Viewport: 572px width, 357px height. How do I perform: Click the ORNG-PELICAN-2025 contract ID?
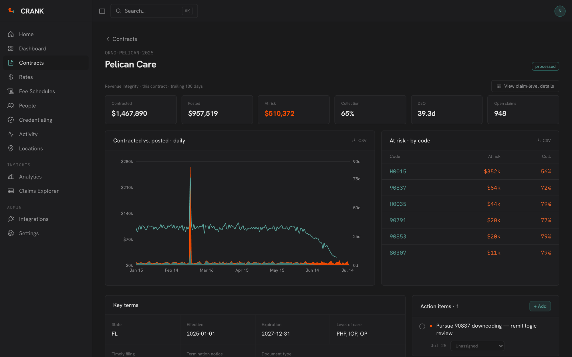click(129, 53)
